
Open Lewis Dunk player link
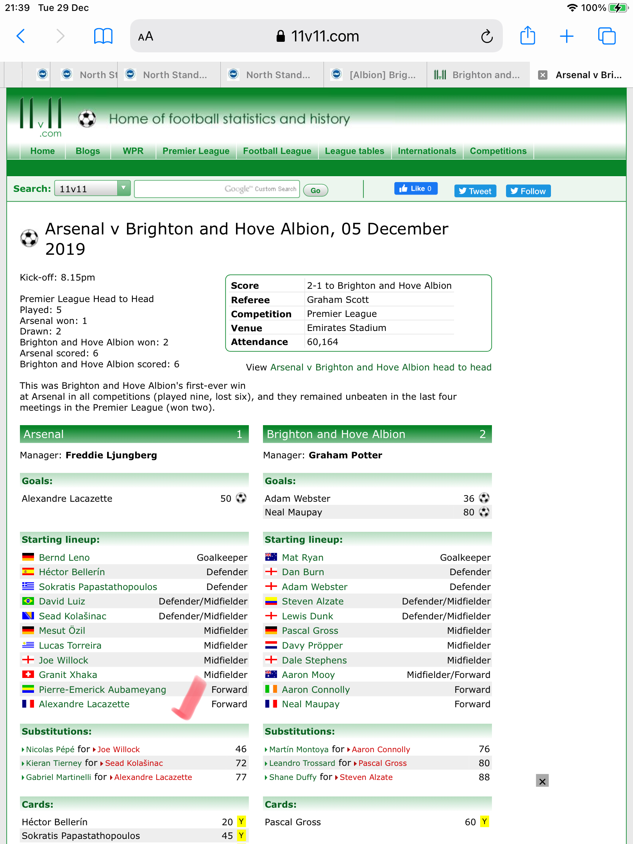click(x=308, y=616)
